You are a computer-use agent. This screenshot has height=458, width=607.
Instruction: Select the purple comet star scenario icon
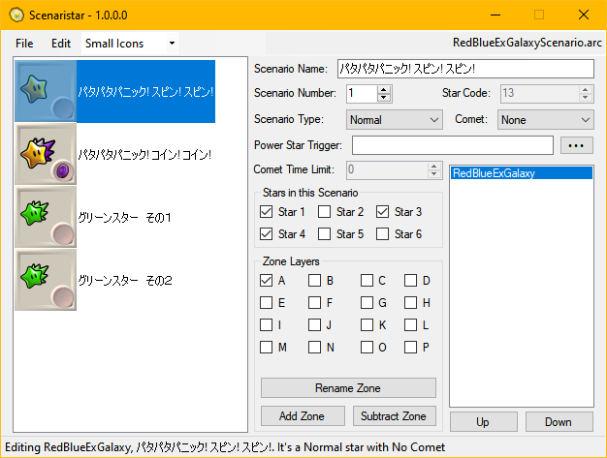coord(46,154)
